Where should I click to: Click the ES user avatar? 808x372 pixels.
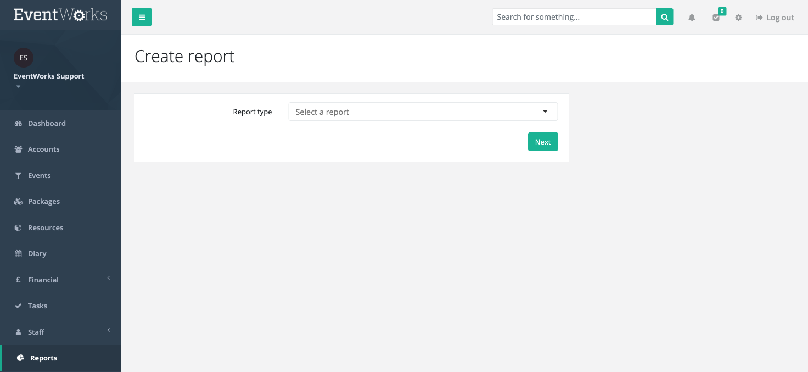click(24, 58)
